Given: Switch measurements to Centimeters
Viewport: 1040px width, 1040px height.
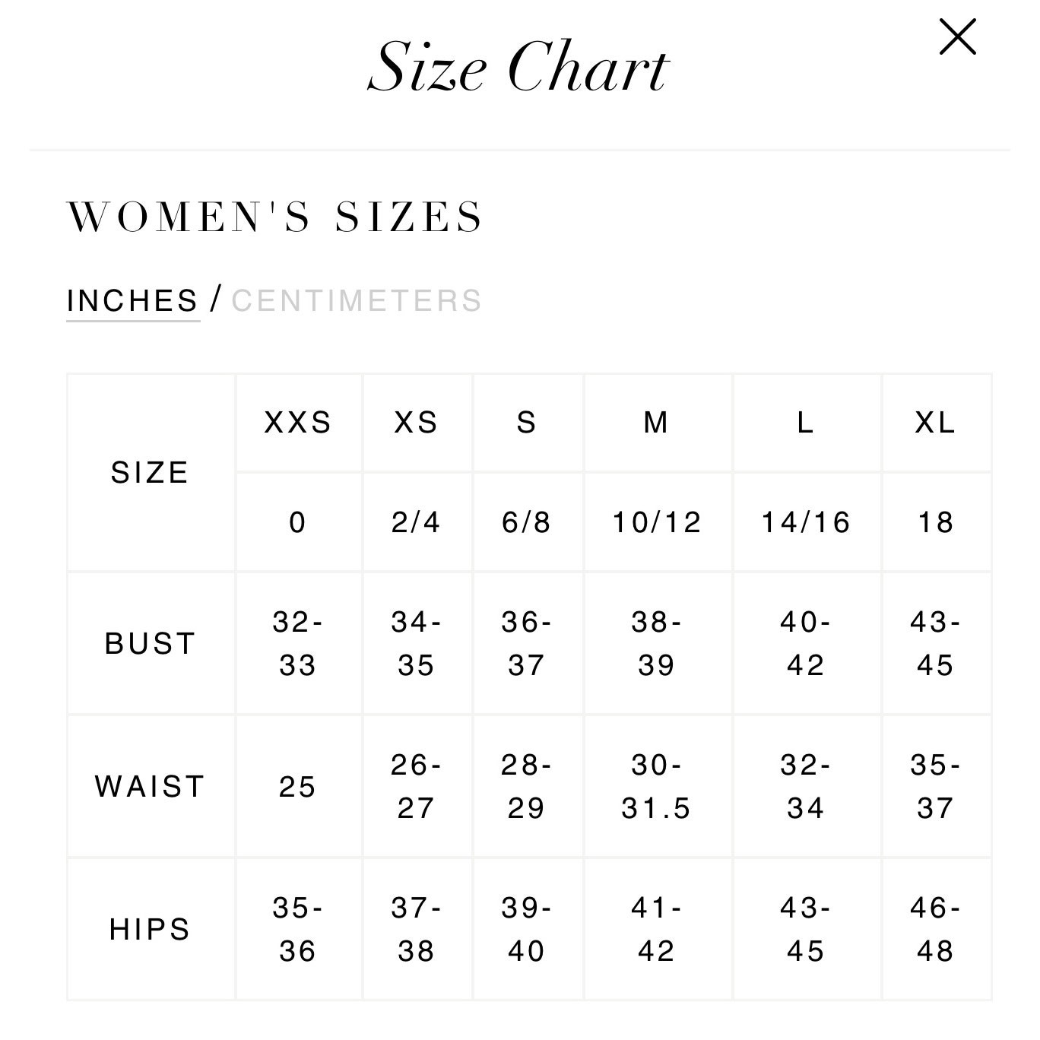Looking at the screenshot, I should coord(357,301).
